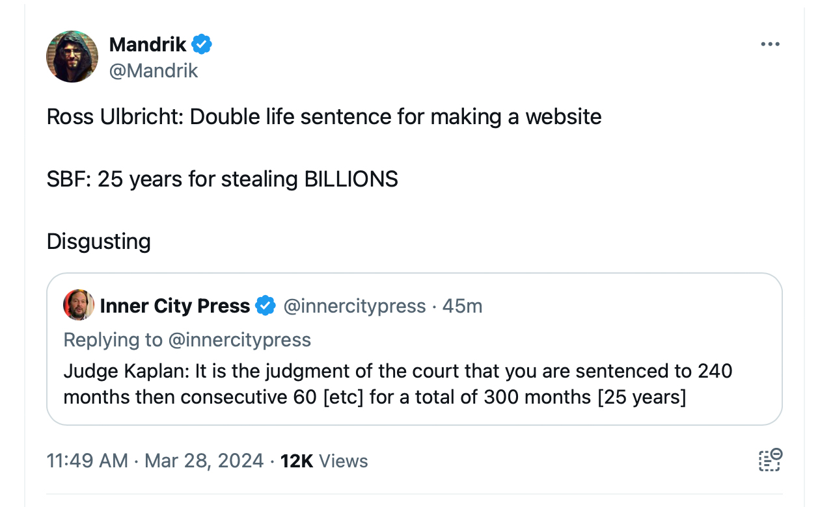The height and width of the screenshot is (507, 833).
Task: Click the Mar 28, 2024 date
Action: pyautogui.click(x=204, y=461)
